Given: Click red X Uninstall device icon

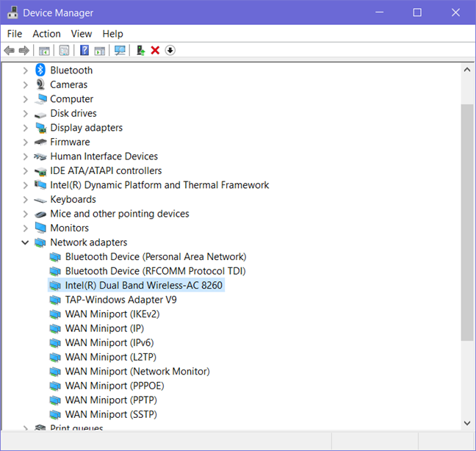Looking at the screenshot, I should (155, 51).
